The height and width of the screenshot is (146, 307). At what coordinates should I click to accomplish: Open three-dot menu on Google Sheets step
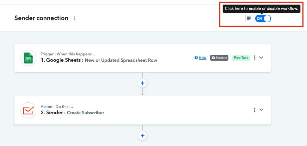click(x=254, y=57)
